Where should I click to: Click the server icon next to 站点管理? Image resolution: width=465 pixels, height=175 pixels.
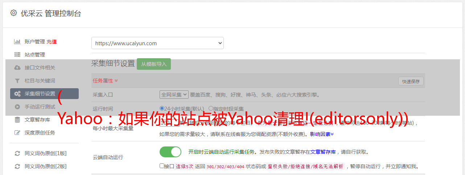(17, 55)
